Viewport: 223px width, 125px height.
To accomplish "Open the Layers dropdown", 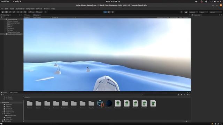I will click(203, 12).
